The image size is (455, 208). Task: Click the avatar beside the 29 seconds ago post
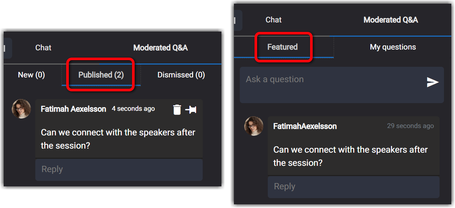click(254, 126)
